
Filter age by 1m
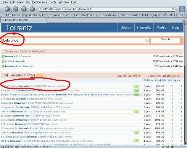click(x=139, y=76)
